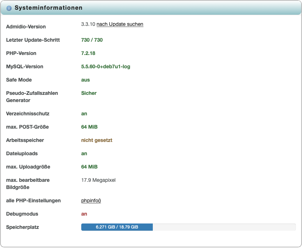Click the Safe Mode 'aus' value

(x=85, y=80)
